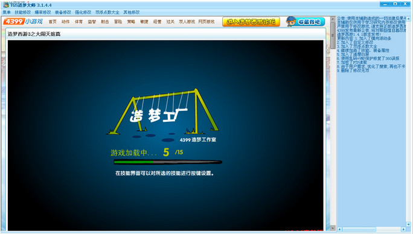Go to 首页 in the site navigation
The image size is (413, 234).
coord(53,22)
